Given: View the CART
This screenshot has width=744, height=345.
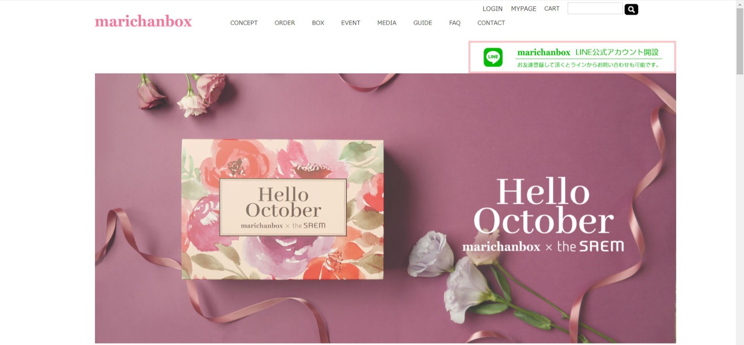Looking at the screenshot, I should point(552,9).
